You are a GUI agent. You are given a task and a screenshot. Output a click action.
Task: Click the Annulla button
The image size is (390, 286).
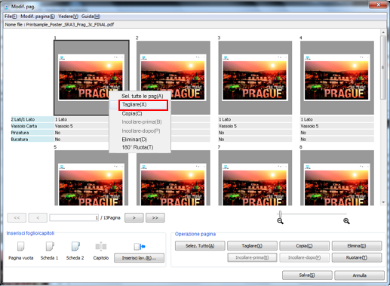359,275
